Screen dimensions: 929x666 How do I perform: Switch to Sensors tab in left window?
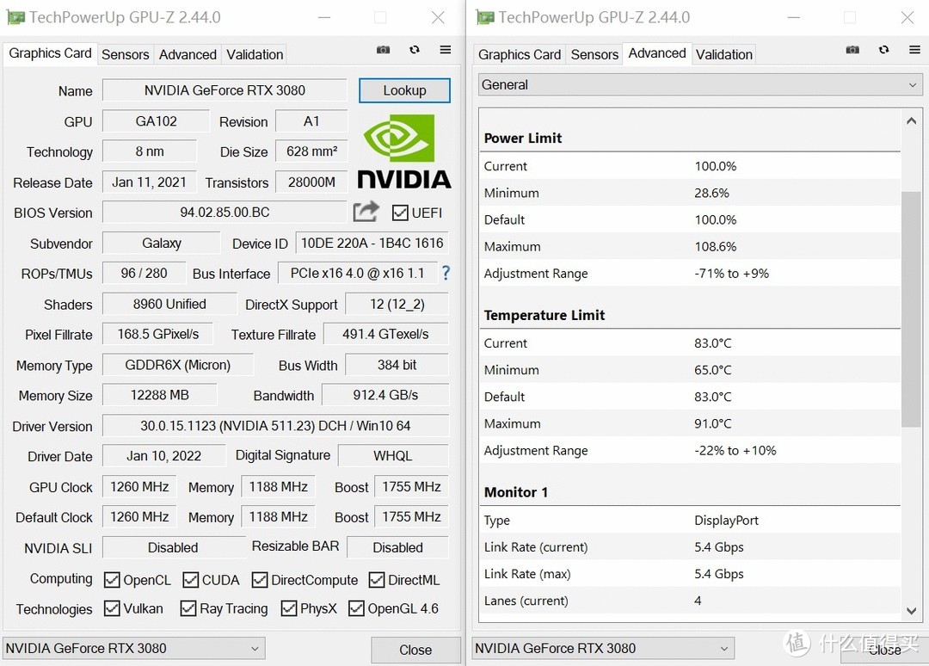[x=125, y=54]
